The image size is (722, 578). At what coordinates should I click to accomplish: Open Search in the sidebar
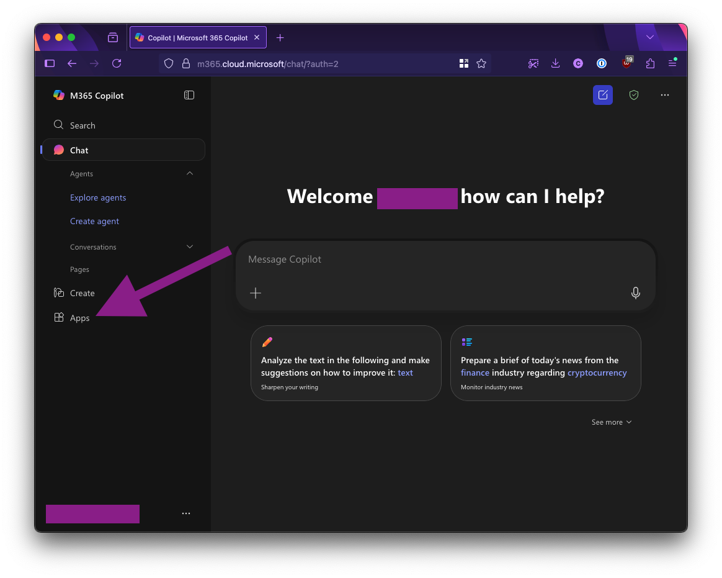click(x=123, y=125)
